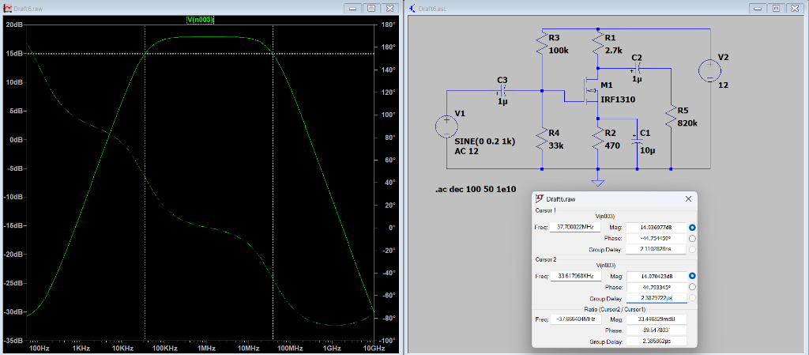The image size is (809, 355).
Task: Select the R5 resistor symbol
Action: pos(670,117)
